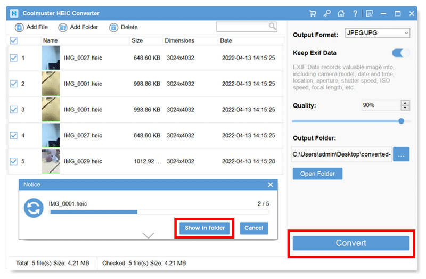Click the key register icon

tap(327, 13)
